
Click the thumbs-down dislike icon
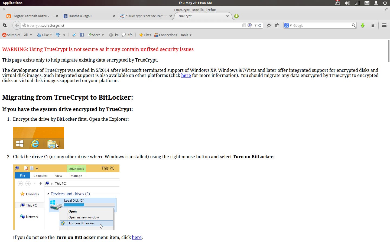click(57, 35)
